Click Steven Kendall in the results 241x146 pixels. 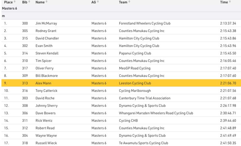(47, 53)
